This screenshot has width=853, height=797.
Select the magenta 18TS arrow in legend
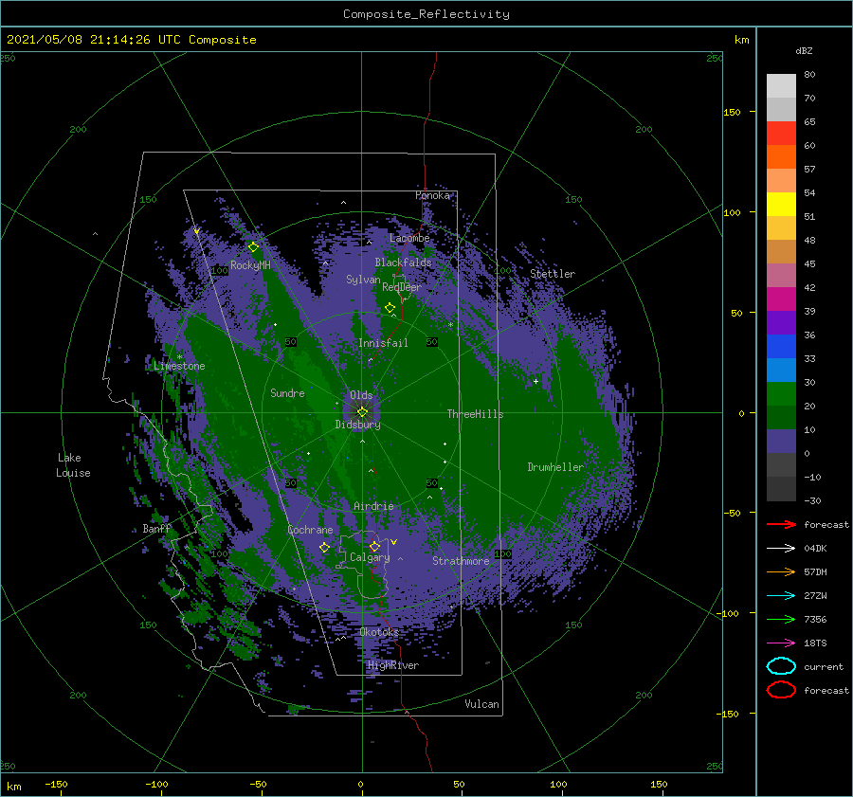[x=781, y=643]
